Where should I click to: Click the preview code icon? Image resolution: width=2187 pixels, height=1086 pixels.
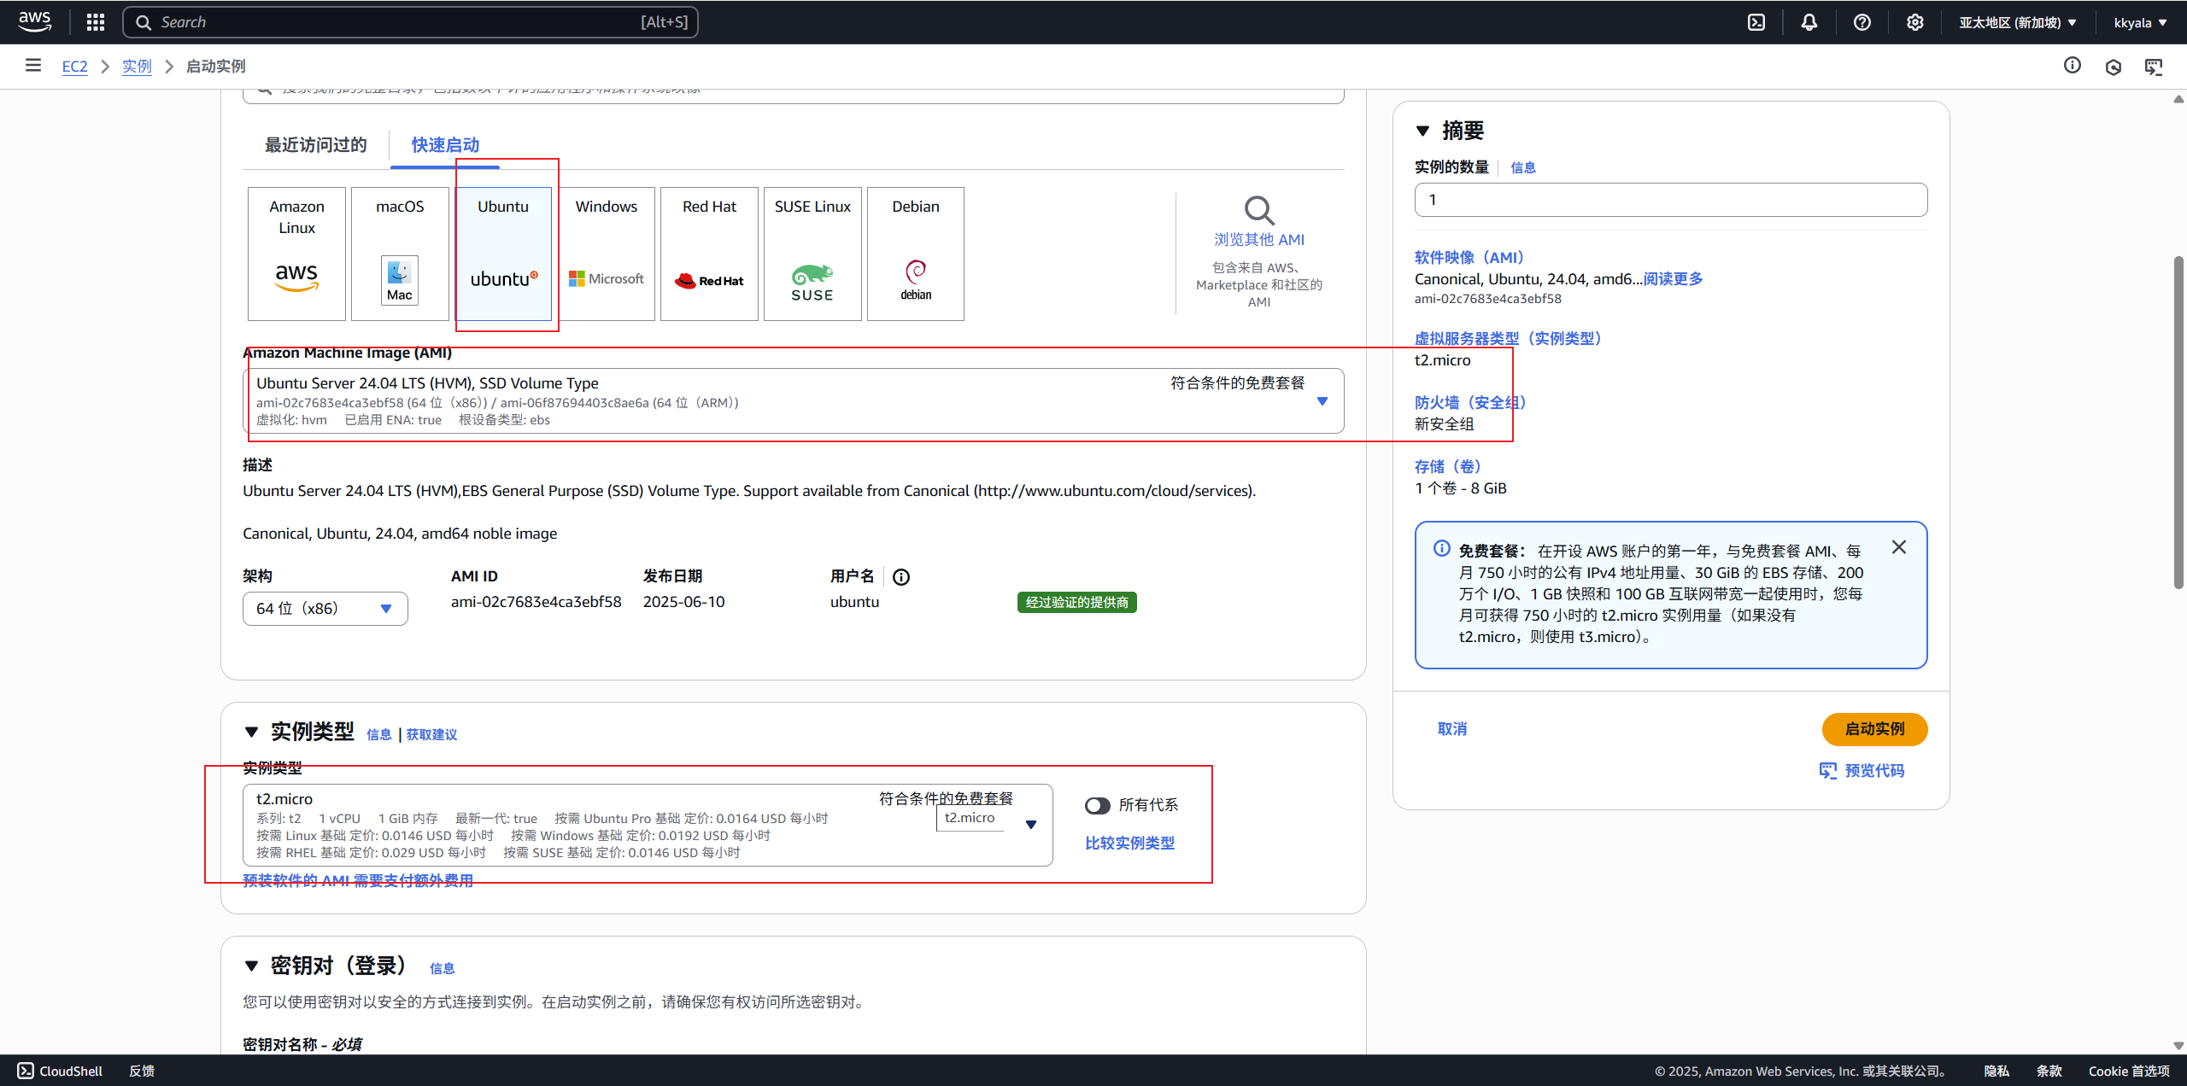pos(1827,771)
